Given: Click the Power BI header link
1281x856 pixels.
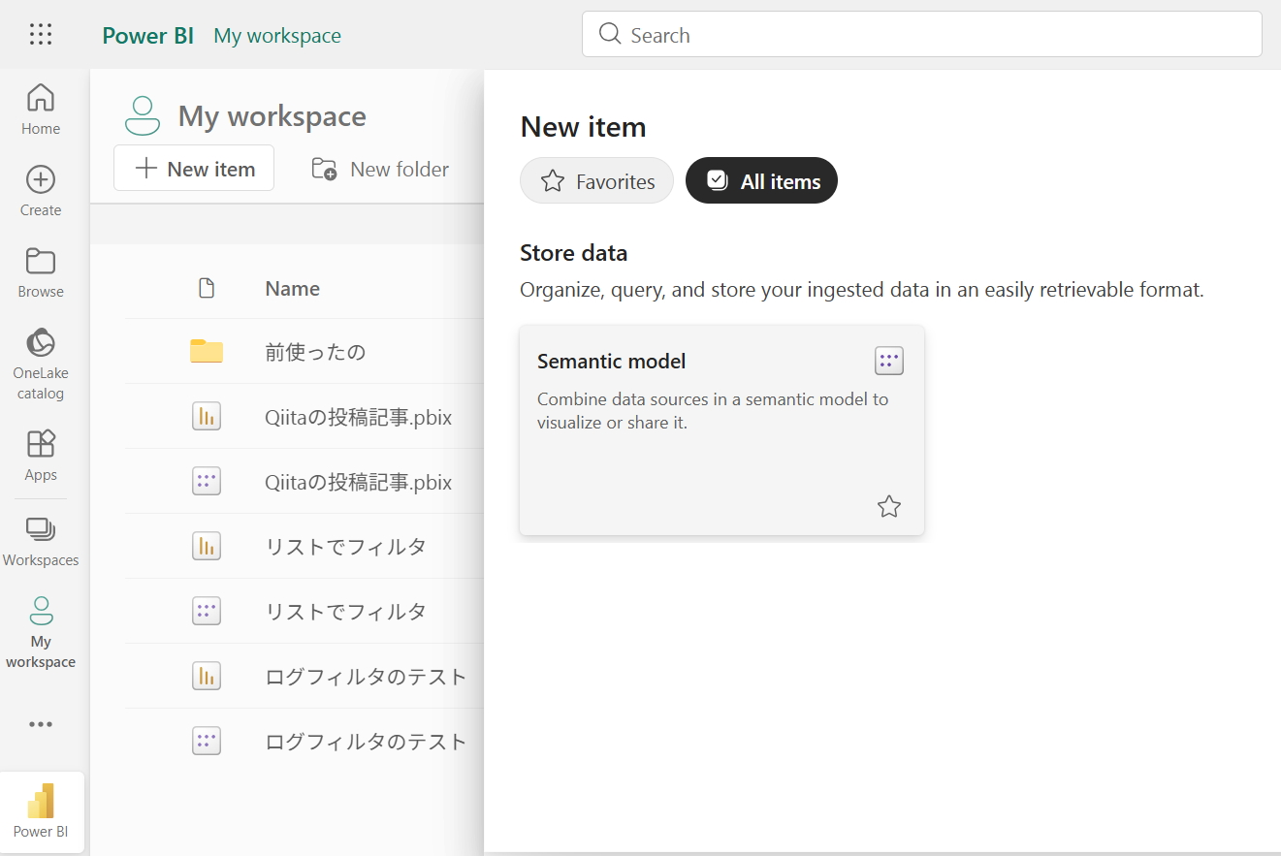Looking at the screenshot, I should (148, 36).
